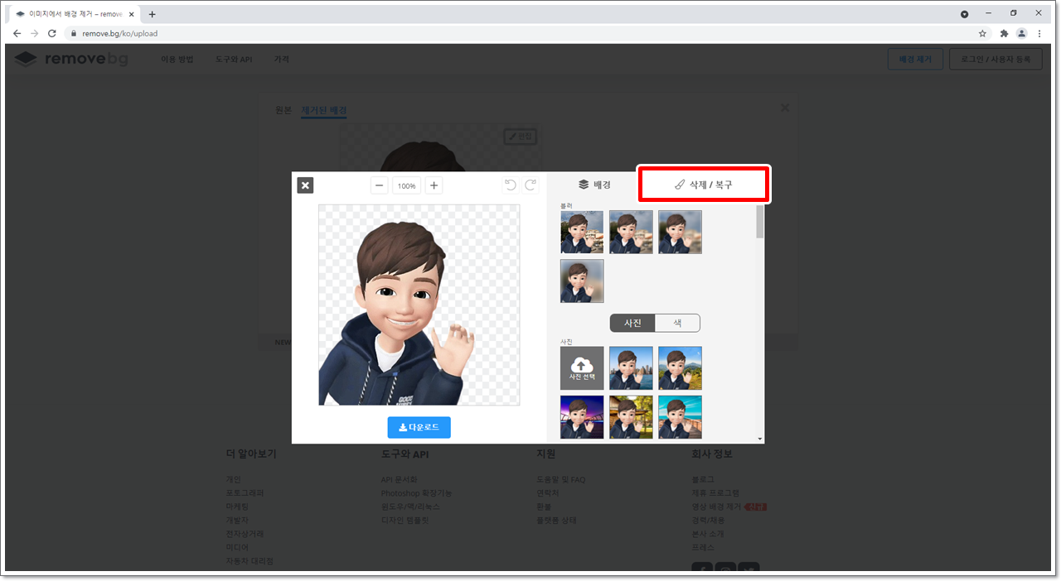This screenshot has height=581, width=1061.
Task: Undo the last edit with the undo arrow
Action: [511, 185]
